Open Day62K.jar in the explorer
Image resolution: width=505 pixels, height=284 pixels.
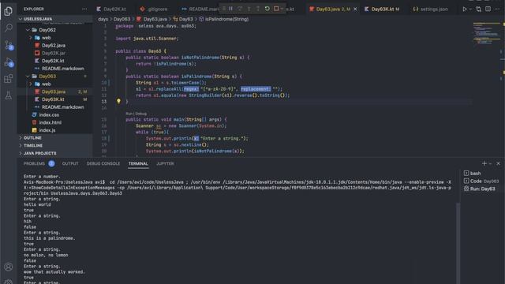[x=54, y=53]
